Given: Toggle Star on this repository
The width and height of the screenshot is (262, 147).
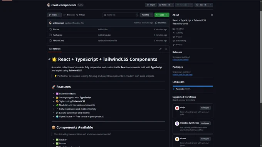Looking at the screenshot, I should [x=202, y=5].
